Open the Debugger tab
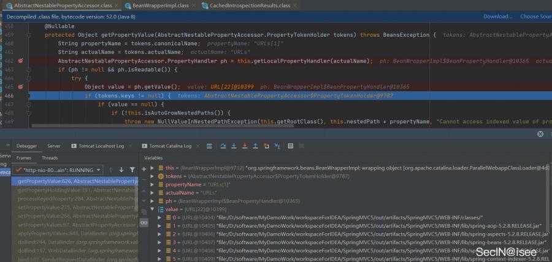552x262 pixels. (26, 146)
